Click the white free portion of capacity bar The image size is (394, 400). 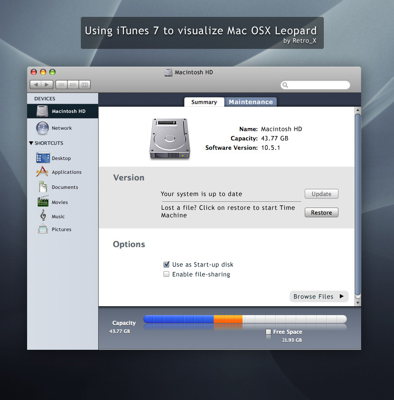coord(295,319)
